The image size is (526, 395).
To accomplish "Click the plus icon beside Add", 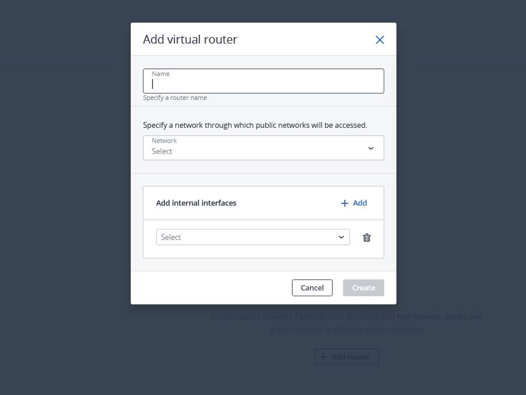I will (345, 203).
